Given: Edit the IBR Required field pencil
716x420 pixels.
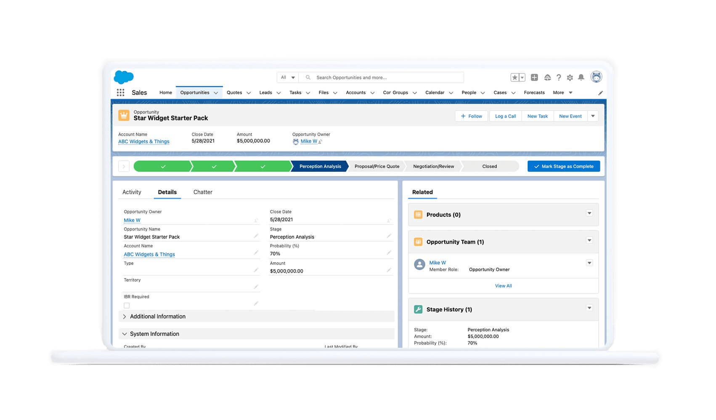Looking at the screenshot, I should [256, 303].
